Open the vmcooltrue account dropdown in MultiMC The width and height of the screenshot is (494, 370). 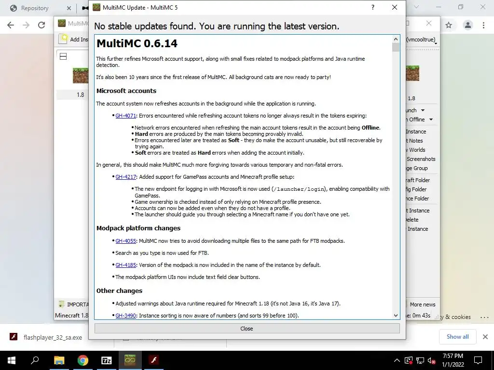click(x=421, y=40)
